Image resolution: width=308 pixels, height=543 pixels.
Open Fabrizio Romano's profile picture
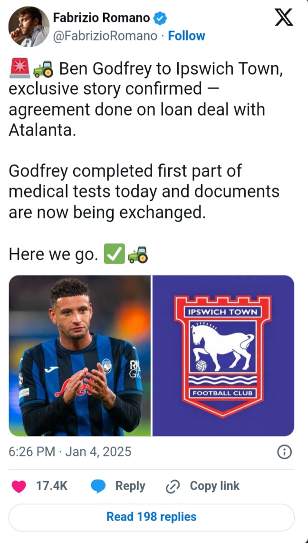pyautogui.click(x=29, y=27)
